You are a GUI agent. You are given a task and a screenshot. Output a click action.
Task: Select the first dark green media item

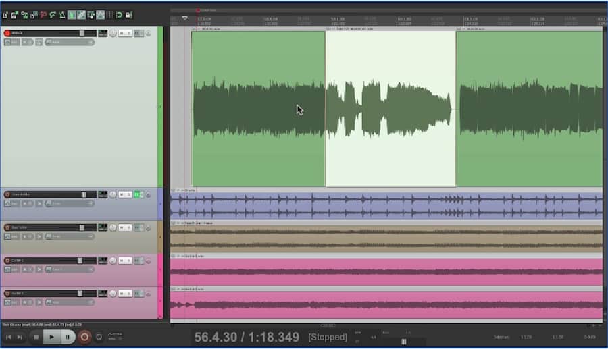coord(258,109)
